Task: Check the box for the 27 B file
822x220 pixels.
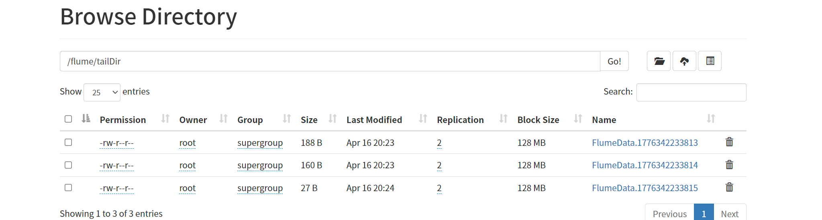Action: 68,188
